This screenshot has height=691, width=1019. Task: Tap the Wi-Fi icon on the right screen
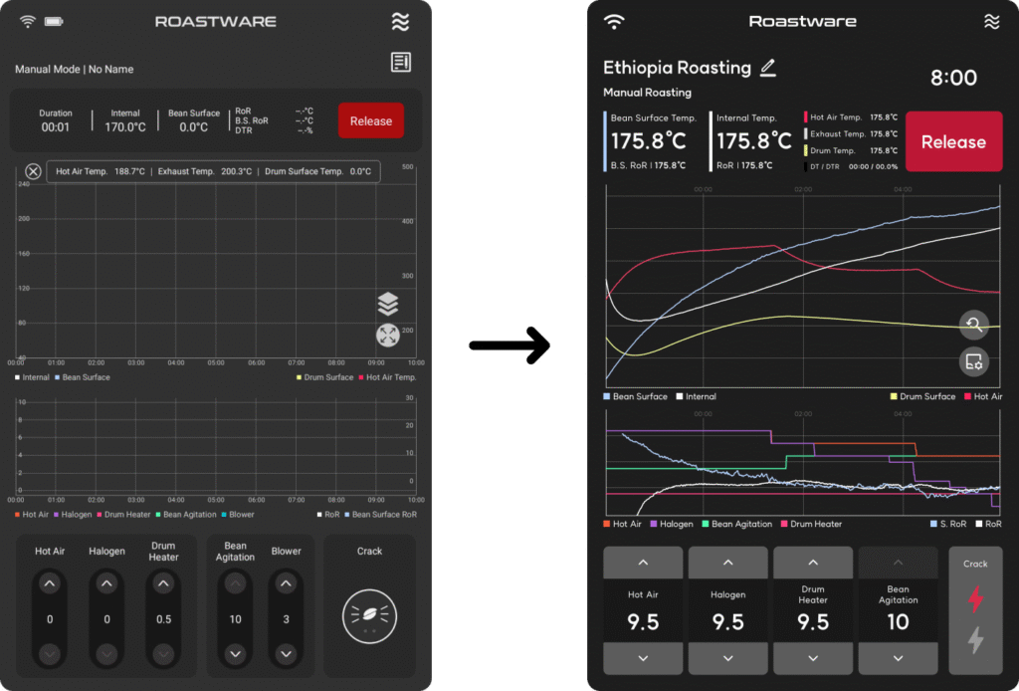click(614, 22)
